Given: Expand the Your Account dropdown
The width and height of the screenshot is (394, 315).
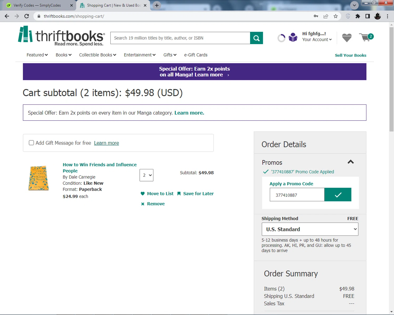Looking at the screenshot, I should pos(317,40).
